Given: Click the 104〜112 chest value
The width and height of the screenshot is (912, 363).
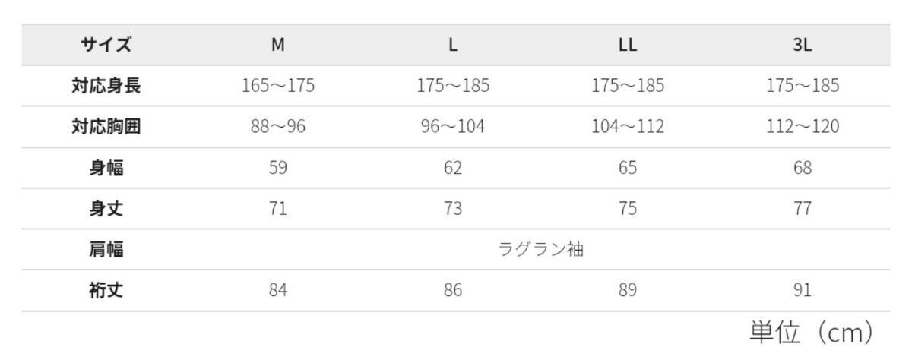Looking at the screenshot, I should coord(628,127).
